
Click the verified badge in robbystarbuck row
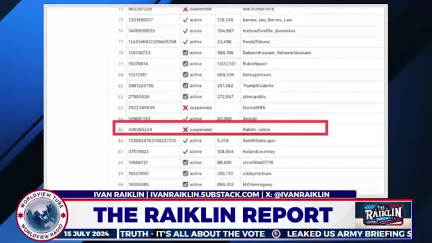[x=185, y=173]
